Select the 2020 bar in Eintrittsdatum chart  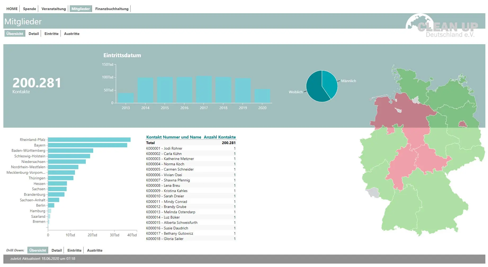pyautogui.click(x=262, y=96)
